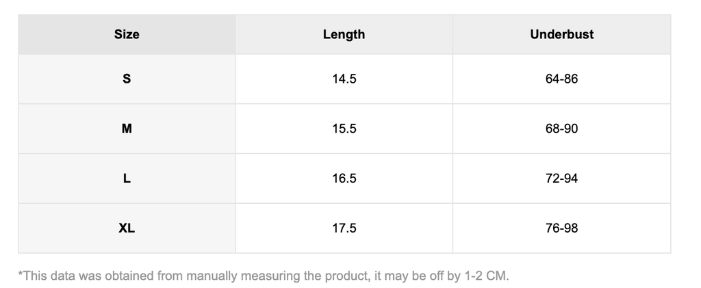This screenshot has width=701, height=288.
Task: Click the 14.5 length cell
Action: [344, 79]
